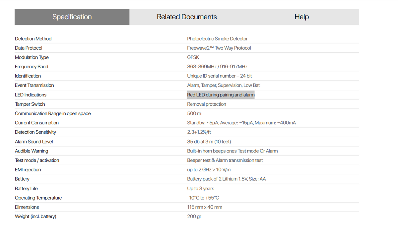Click the highlighted Red LED during pairing text
The height and width of the screenshot is (241, 398).
point(221,95)
